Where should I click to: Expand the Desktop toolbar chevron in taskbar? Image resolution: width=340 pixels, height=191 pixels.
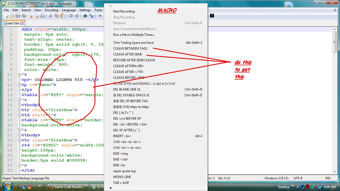[x=293, y=186]
